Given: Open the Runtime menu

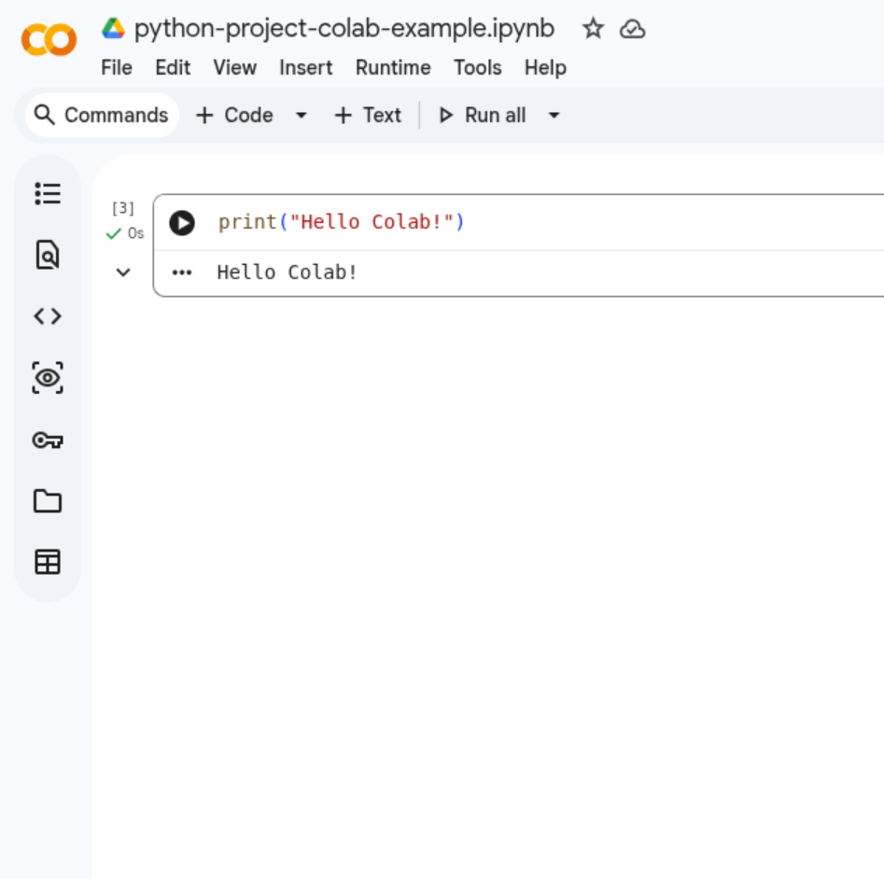Looking at the screenshot, I should pos(393,67).
